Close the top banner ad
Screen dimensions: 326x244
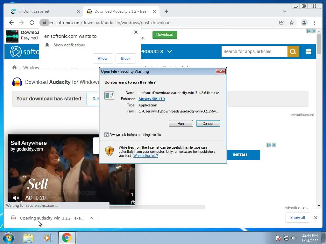click(314, 31)
